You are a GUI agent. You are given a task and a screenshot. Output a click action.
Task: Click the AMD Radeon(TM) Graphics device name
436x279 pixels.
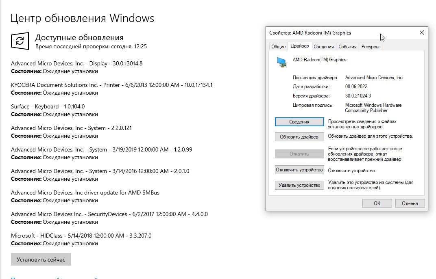[319, 60]
